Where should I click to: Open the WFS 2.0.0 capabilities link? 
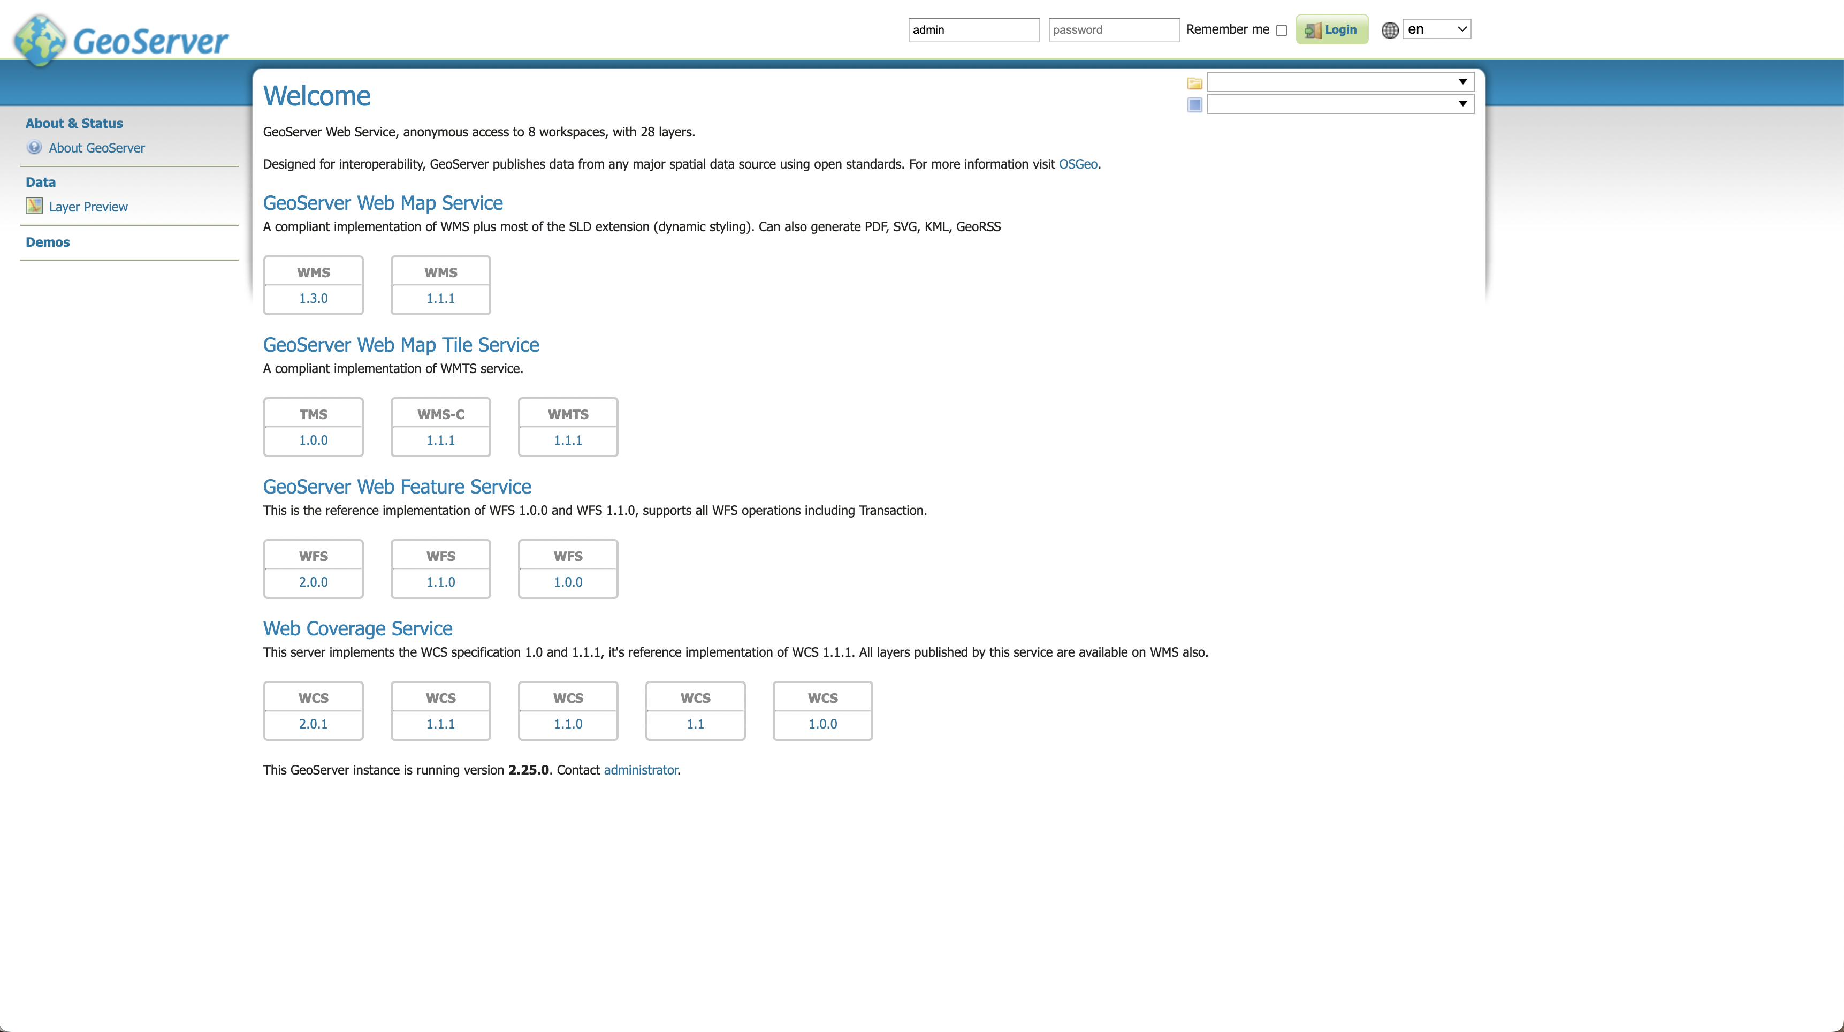[x=313, y=581]
